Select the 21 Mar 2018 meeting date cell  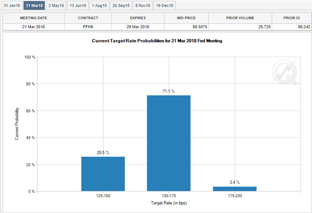(x=33, y=27)
